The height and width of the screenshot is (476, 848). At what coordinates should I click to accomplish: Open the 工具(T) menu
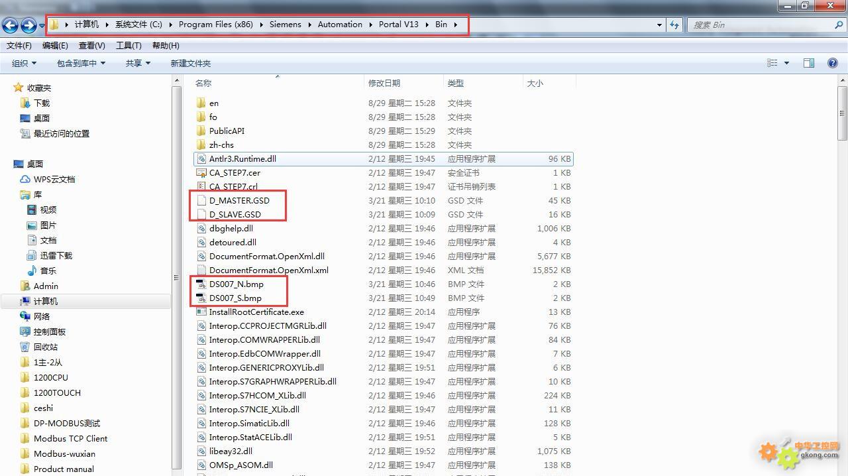coord(129,46)
